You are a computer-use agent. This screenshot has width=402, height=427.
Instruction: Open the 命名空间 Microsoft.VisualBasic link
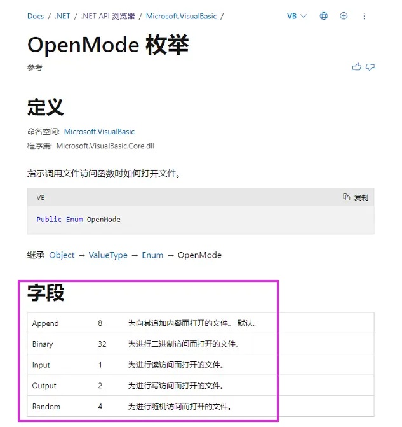99,132
